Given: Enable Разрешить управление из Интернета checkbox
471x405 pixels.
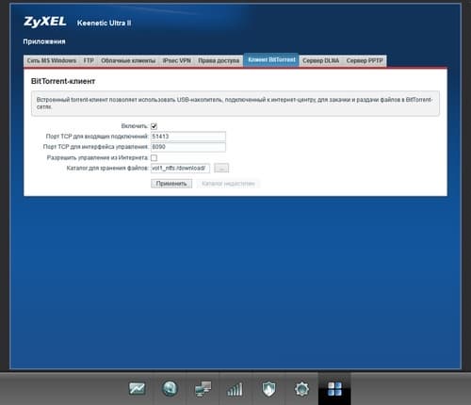Looking at the screenshot, I should 154,157.
